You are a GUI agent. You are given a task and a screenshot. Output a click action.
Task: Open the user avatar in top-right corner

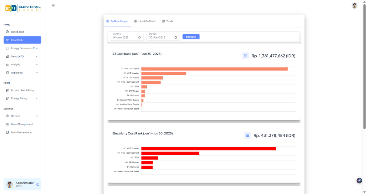(354, 6)
